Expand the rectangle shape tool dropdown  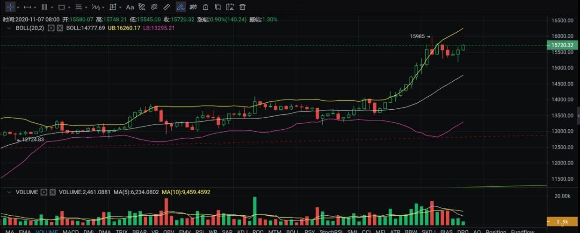(x=70, y=7)
